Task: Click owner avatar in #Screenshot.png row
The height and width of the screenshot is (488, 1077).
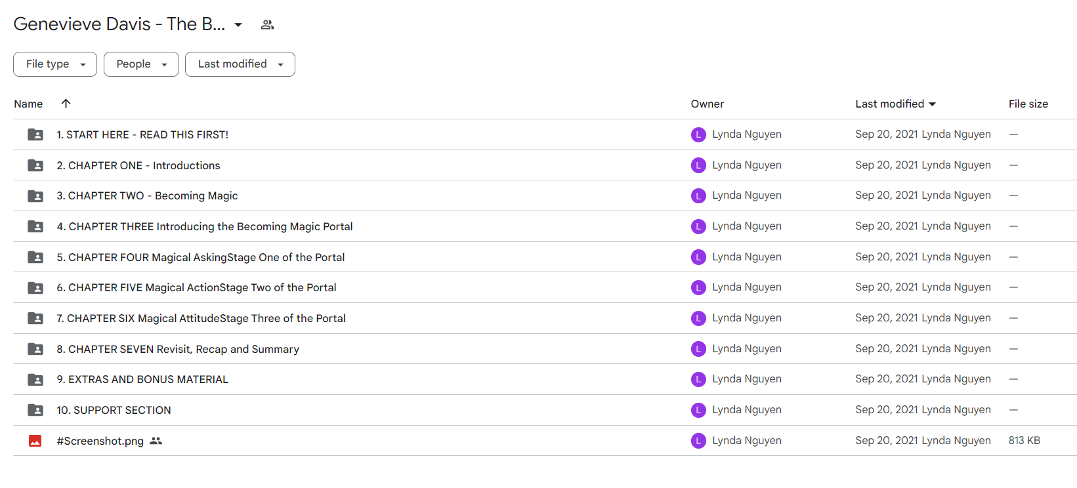Action: [x=698, y=441]
